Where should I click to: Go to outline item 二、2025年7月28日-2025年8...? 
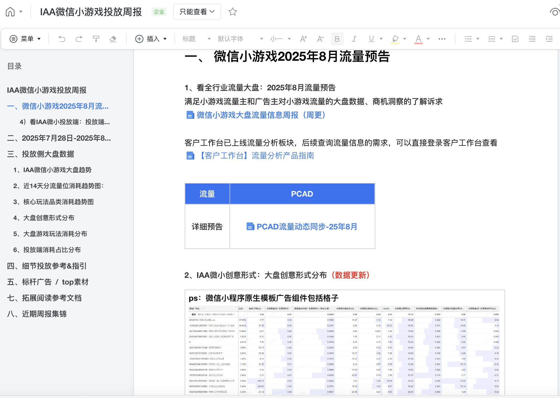pos(59,138)
